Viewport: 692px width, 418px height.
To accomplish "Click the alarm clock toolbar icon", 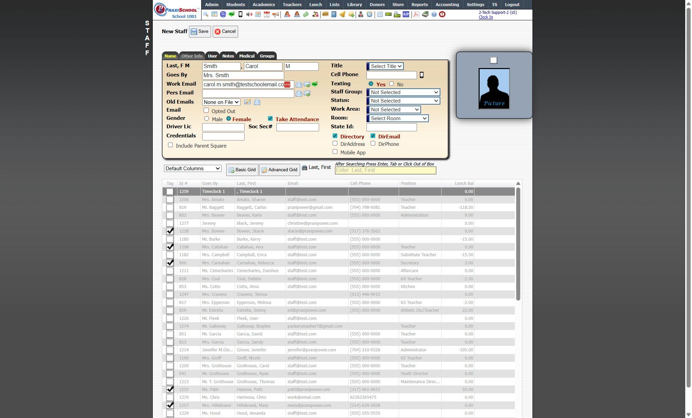I will [x=370, y=14].
